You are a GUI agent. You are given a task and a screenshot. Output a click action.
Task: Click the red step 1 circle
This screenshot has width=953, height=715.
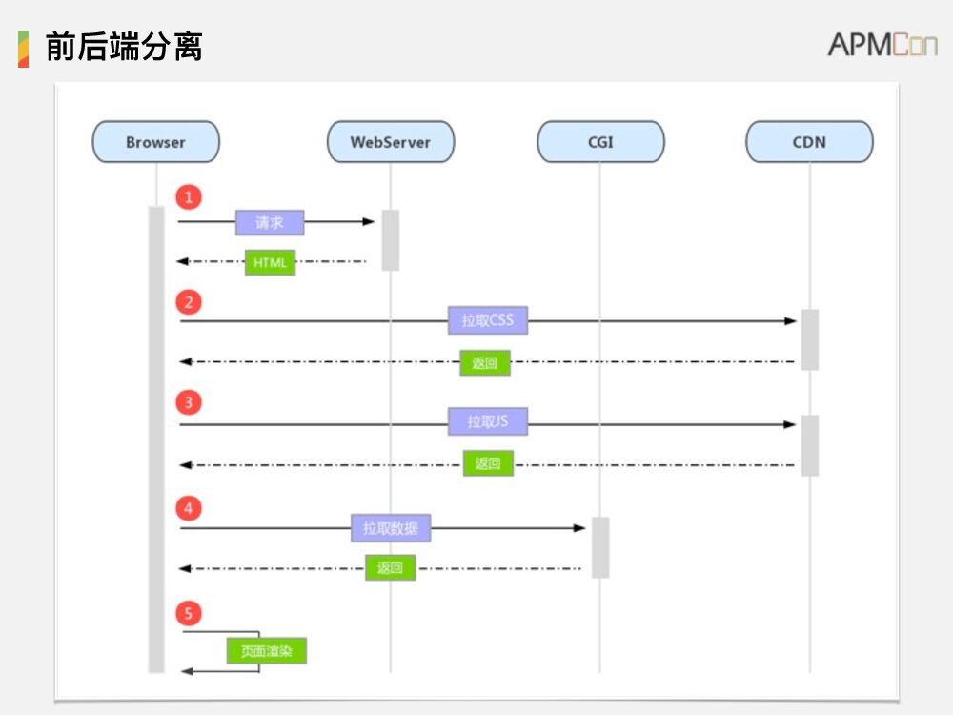[x=189, y=197]
